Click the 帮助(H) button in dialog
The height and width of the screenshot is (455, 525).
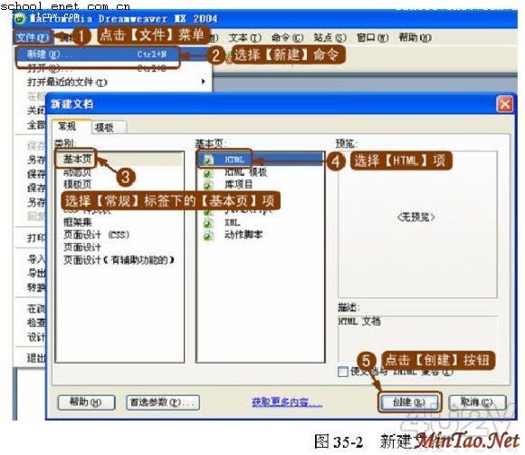coord(86,402)
